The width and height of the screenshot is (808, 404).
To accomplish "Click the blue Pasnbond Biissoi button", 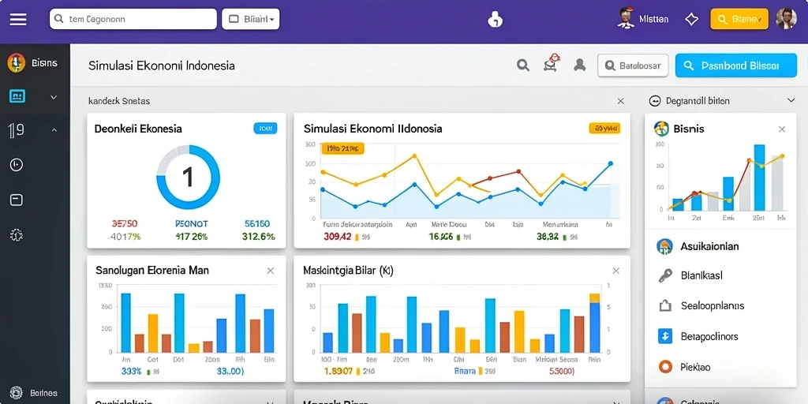I will 736,66.
